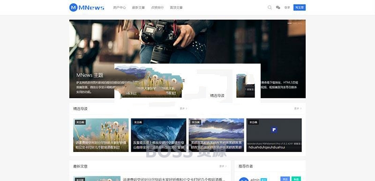Open the 点赞排行 navigation item
Viewport: 375px width, 181px height.
(x=157, y=7)
